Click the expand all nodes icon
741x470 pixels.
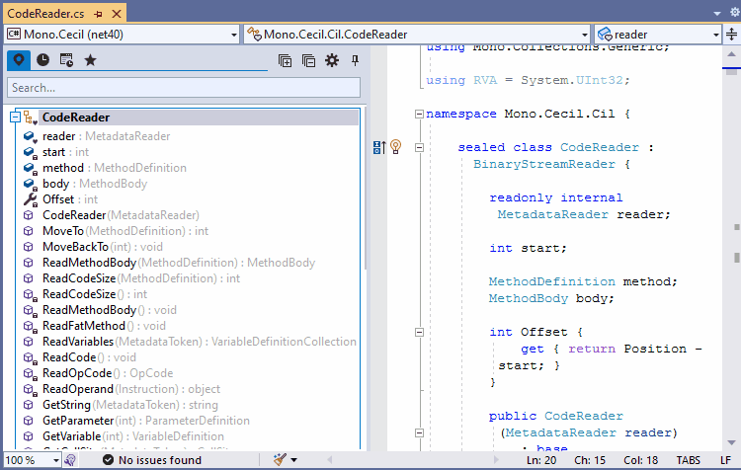pyautogui.click(x=285, y=60)
